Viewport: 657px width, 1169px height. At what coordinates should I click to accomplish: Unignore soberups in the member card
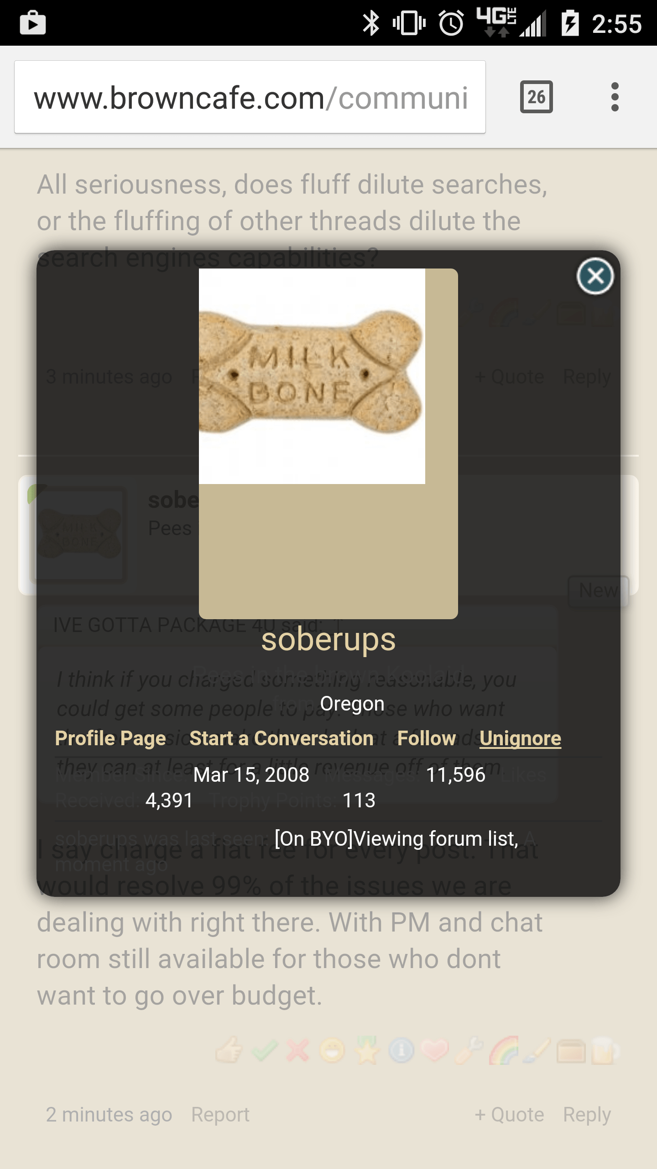(x=520, y=738)
